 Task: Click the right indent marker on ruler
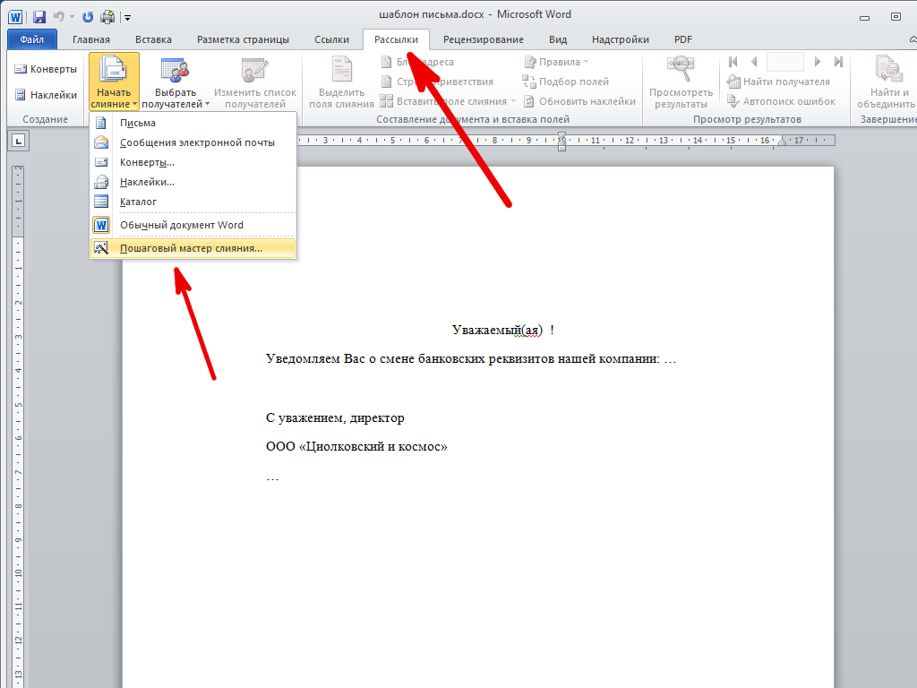coord(783,142)
